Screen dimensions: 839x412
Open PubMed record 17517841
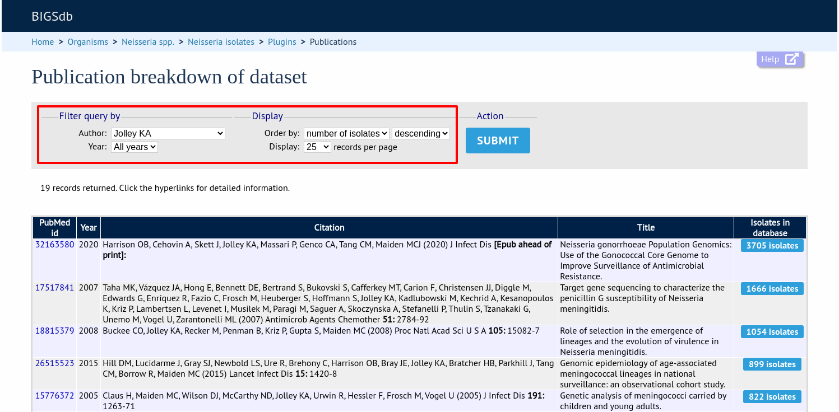tap(54, 288)
